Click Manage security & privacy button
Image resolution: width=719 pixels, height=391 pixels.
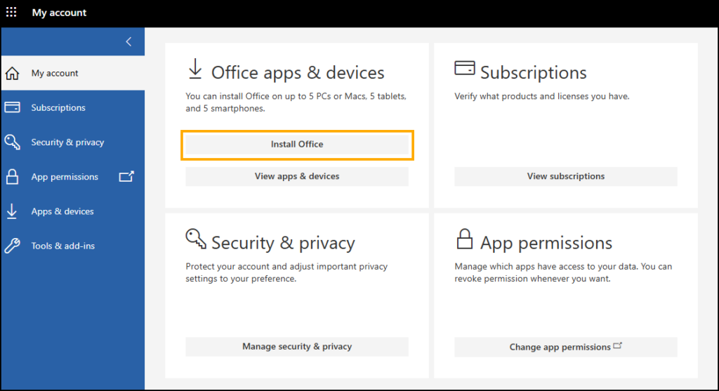297,347
